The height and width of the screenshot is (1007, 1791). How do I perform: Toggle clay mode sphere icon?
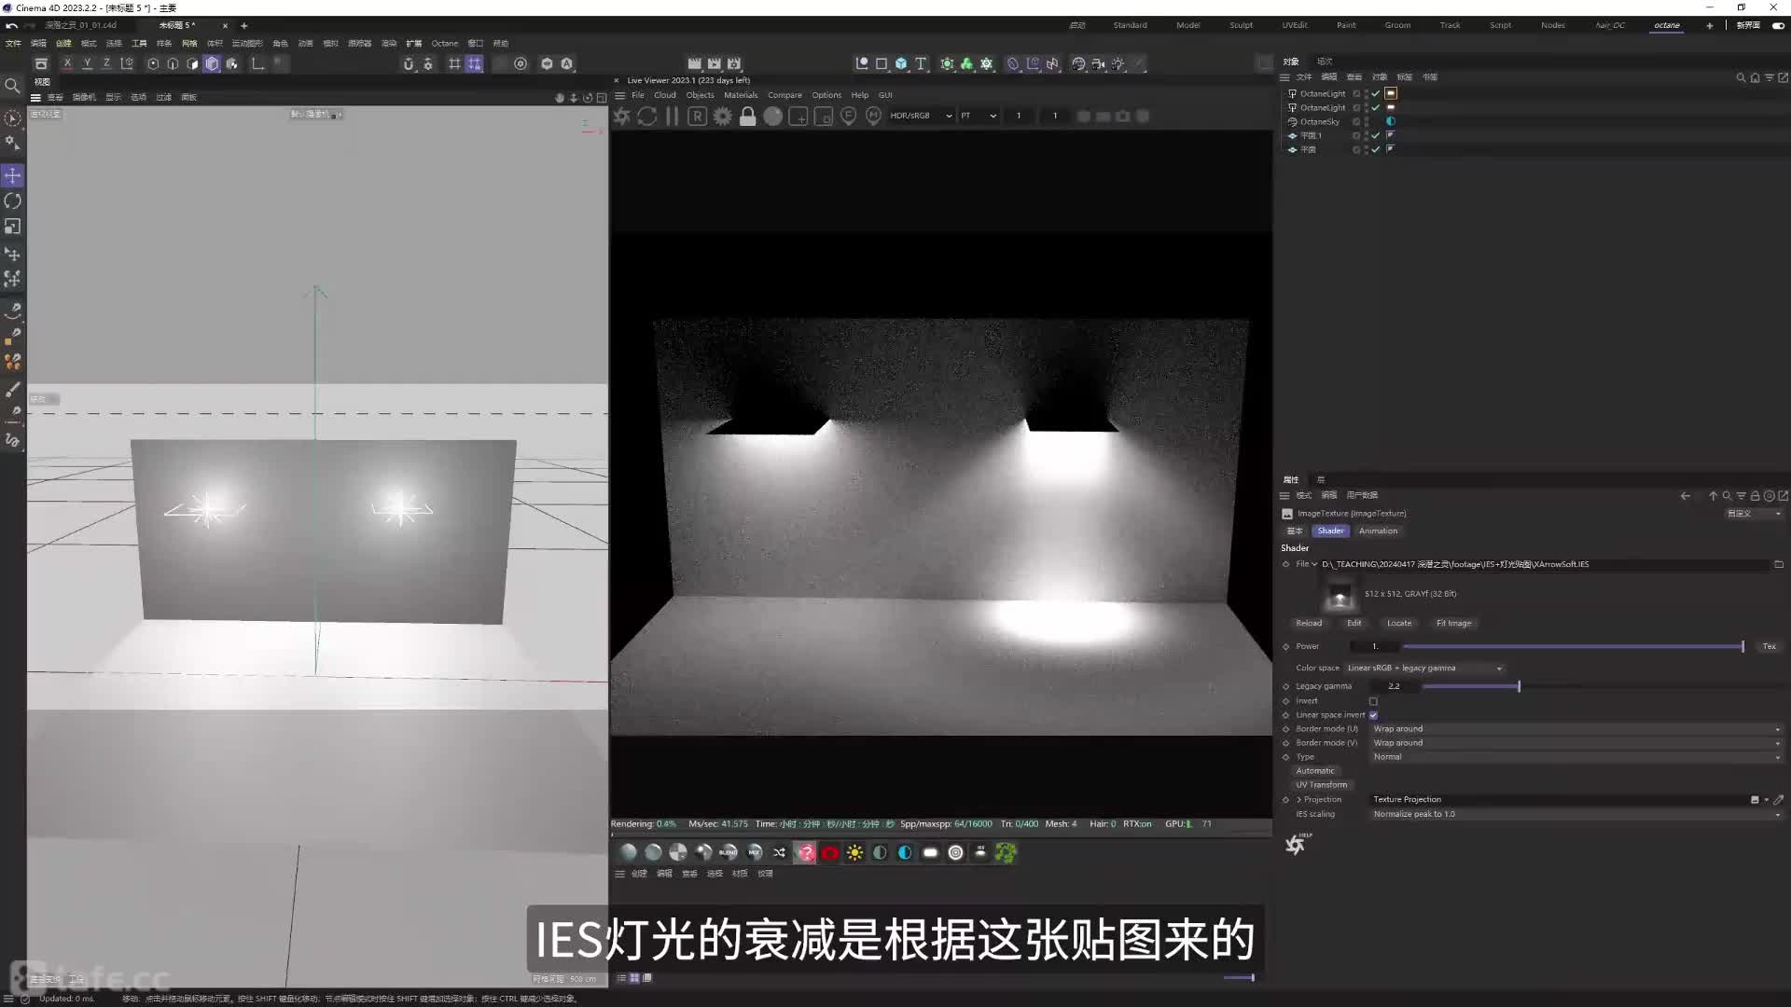(x=772, y=117)
